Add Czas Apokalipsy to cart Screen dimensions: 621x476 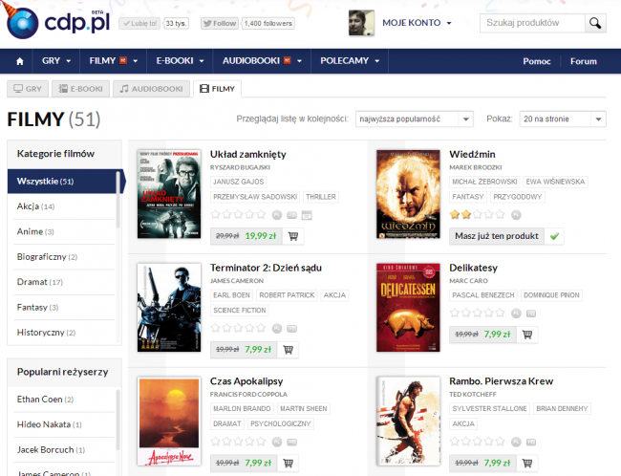point(288,463)
